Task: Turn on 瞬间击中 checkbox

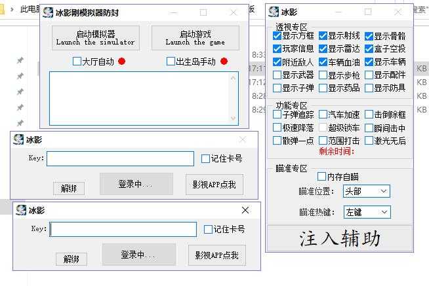Action: pos(369,128)
